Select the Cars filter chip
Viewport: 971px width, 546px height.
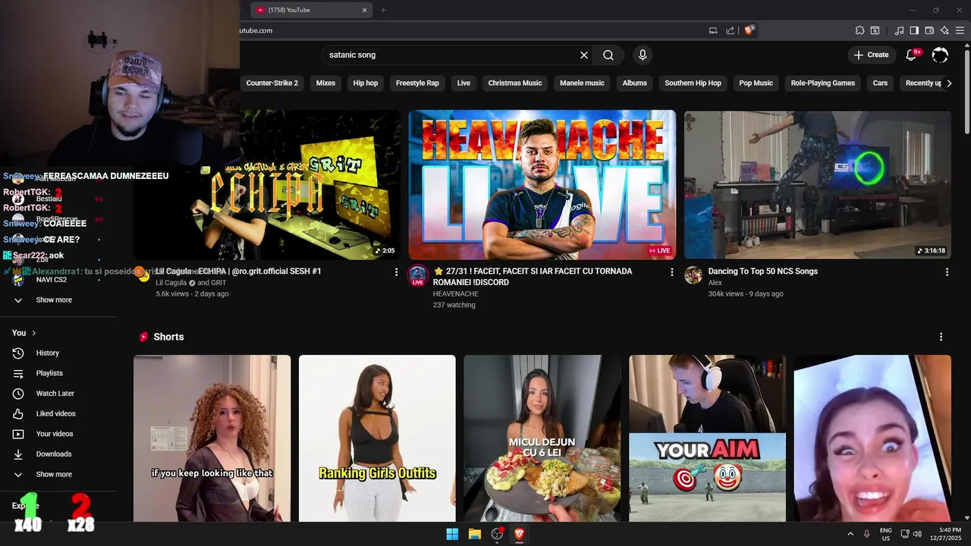[880, 83]
